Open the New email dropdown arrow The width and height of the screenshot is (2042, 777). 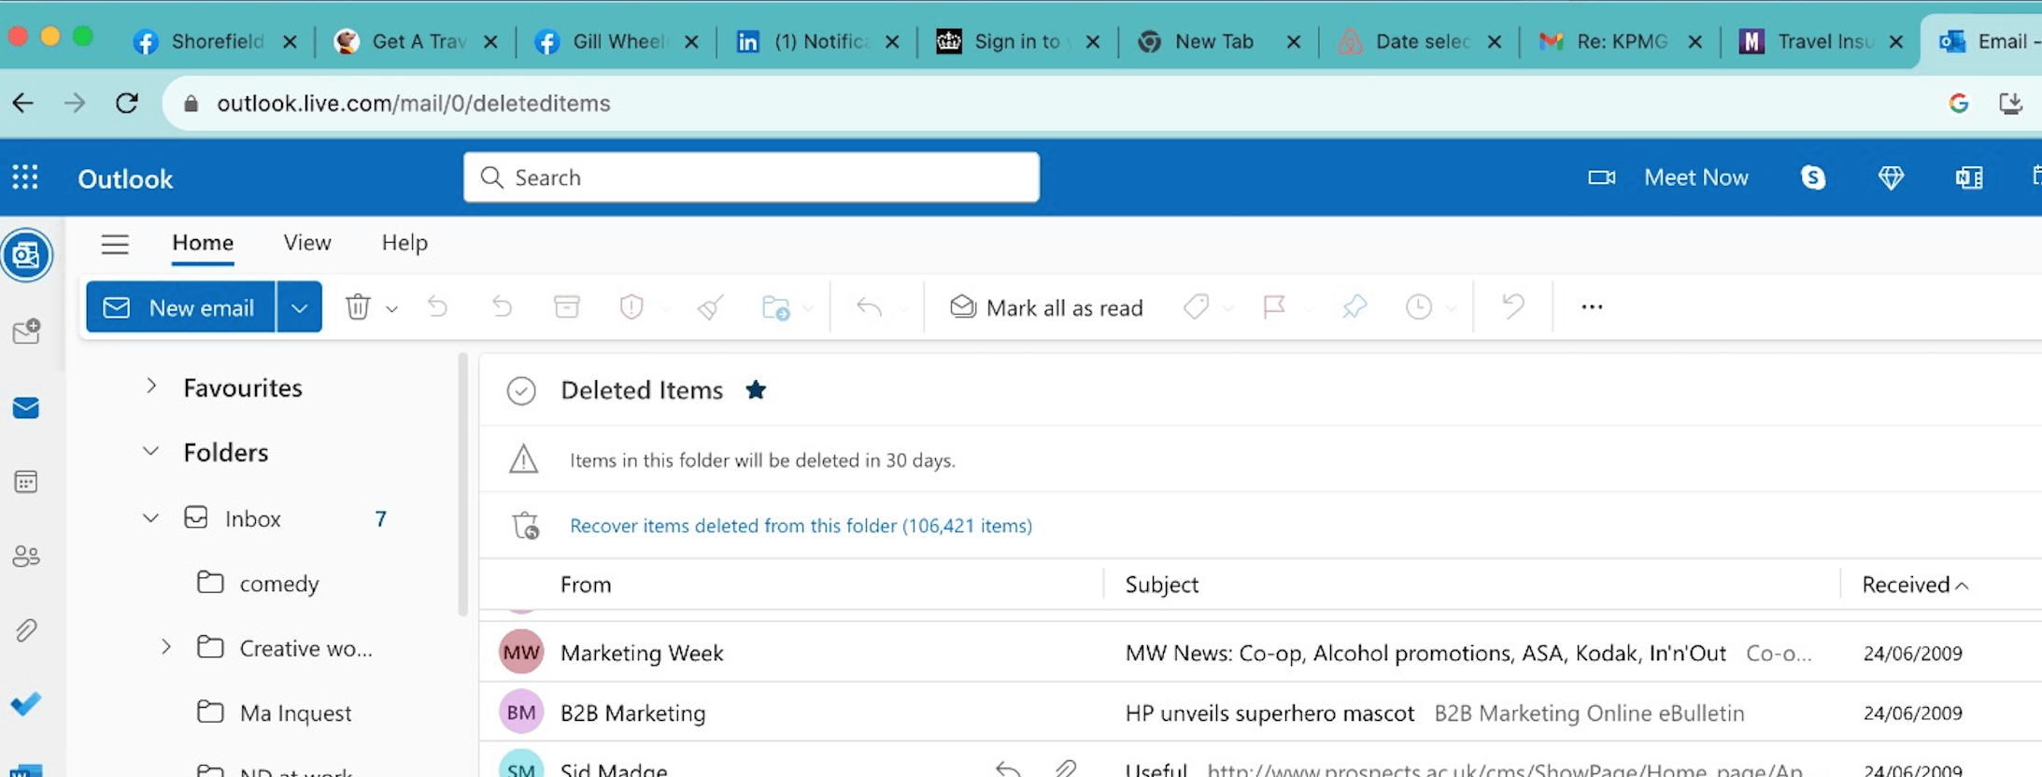299,306
